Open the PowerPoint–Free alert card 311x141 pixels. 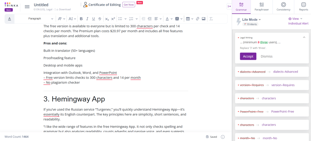[x=272, y=112]
